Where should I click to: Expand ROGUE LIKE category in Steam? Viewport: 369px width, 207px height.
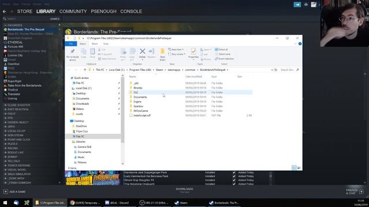coord(5,152)
